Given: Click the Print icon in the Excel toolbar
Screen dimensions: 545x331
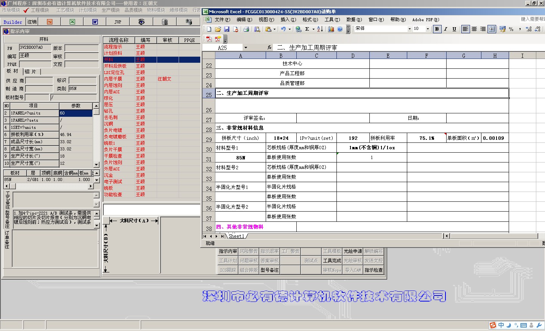Looking at the screenshot, I should (x=246, y=29).
